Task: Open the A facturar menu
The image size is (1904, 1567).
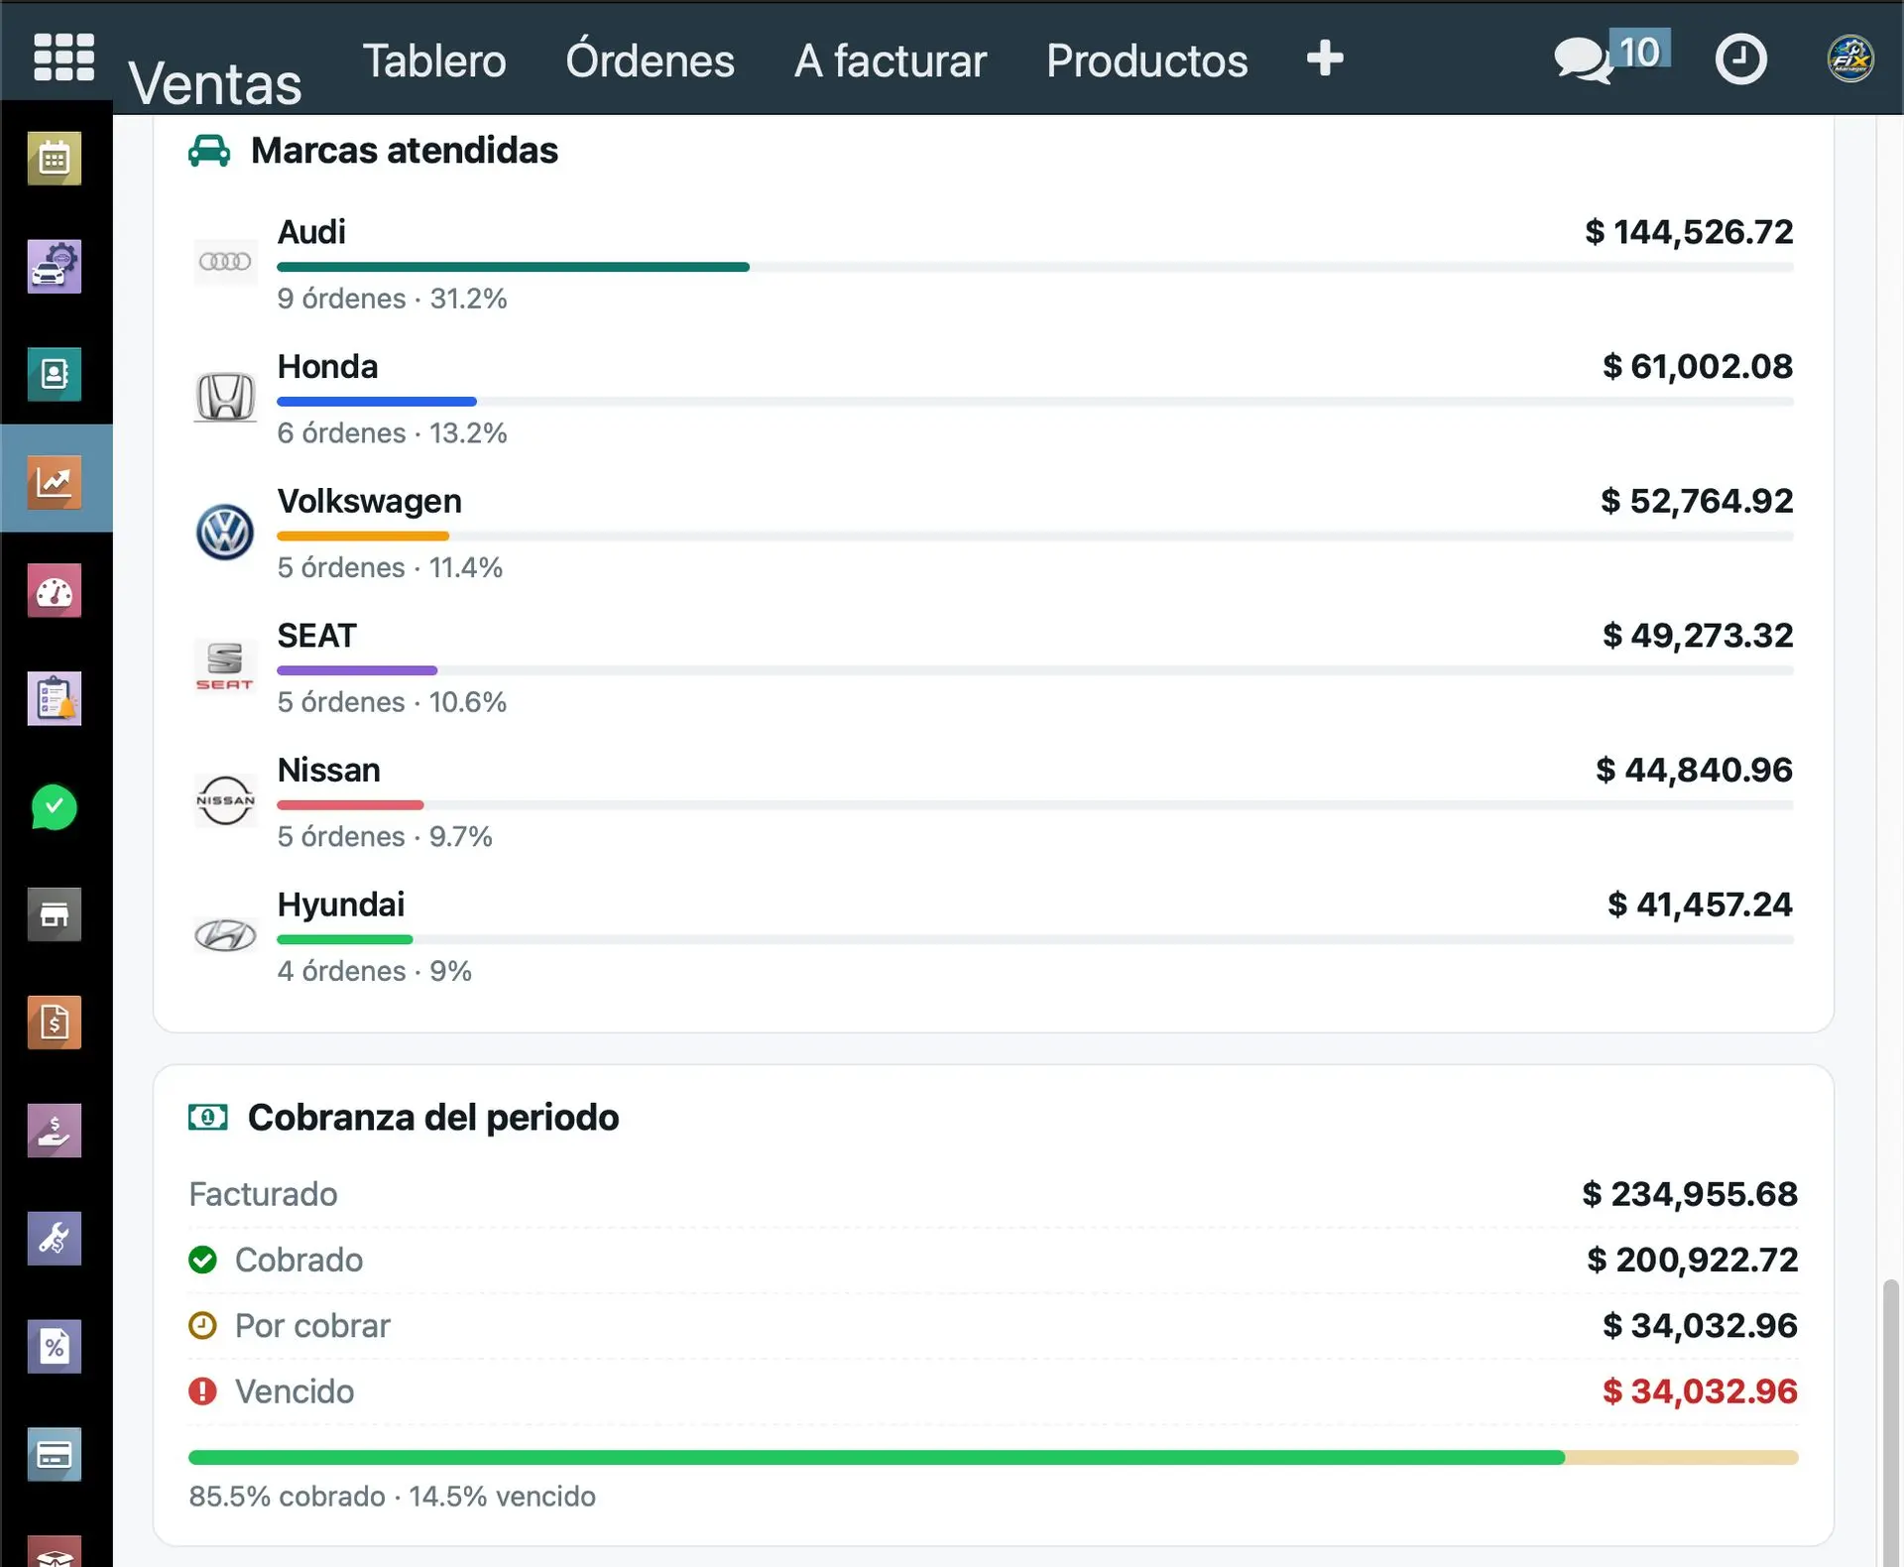Action: pyautogui.click(x=891, y=60)
